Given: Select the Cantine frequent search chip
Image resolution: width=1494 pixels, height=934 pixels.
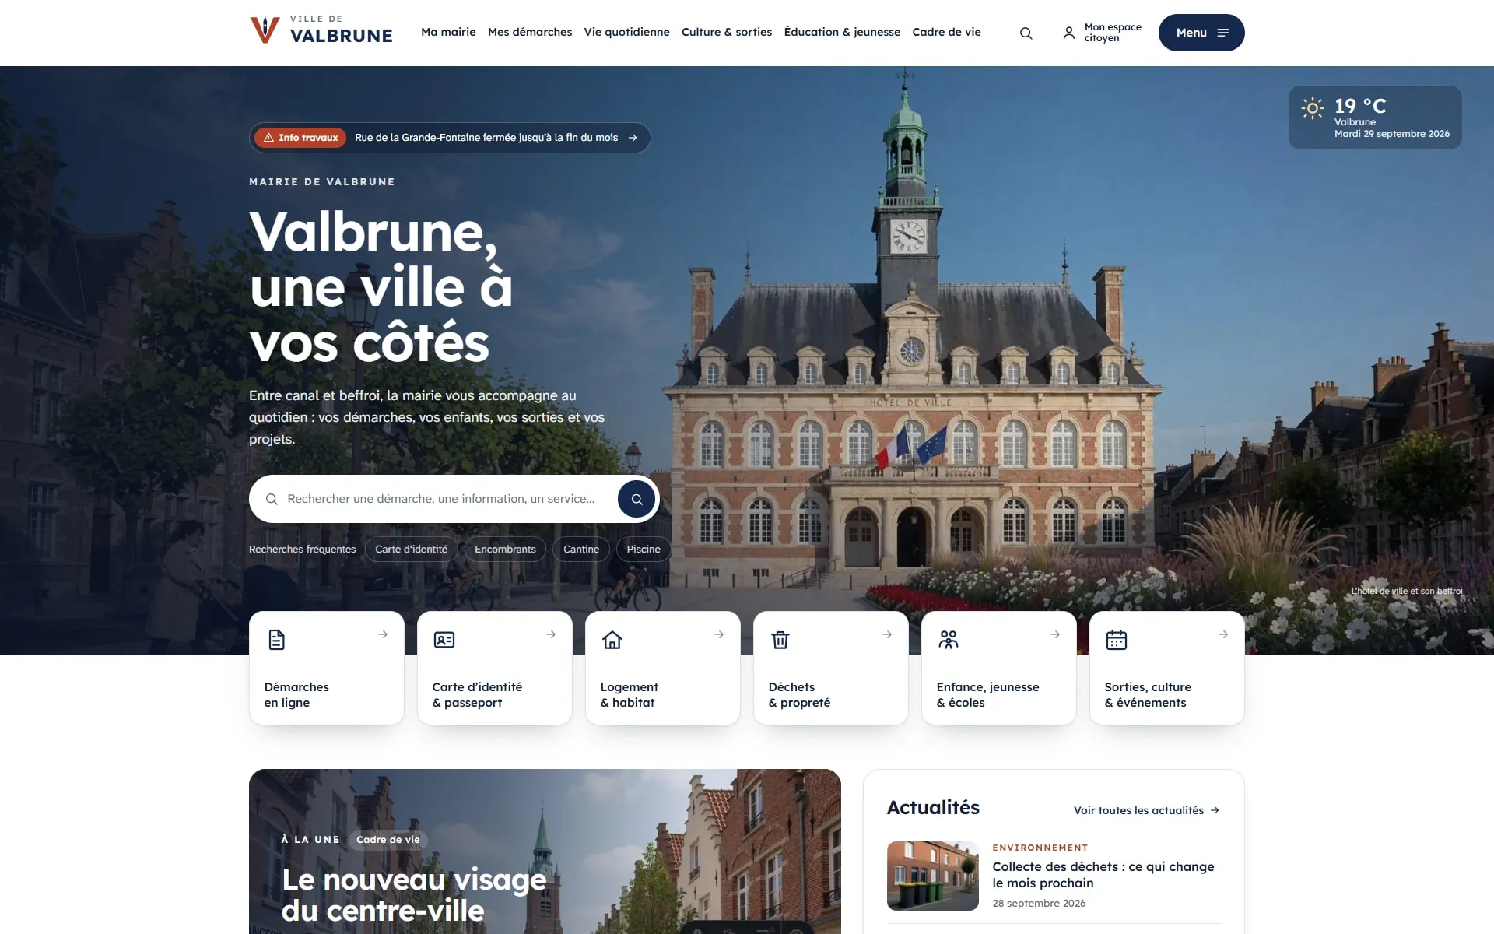Looking at the screenshot, I should pyautogui.click(x=581, y=550).
